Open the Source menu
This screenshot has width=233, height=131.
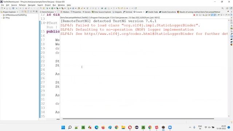pyautogui.click(x=14, y=5)
